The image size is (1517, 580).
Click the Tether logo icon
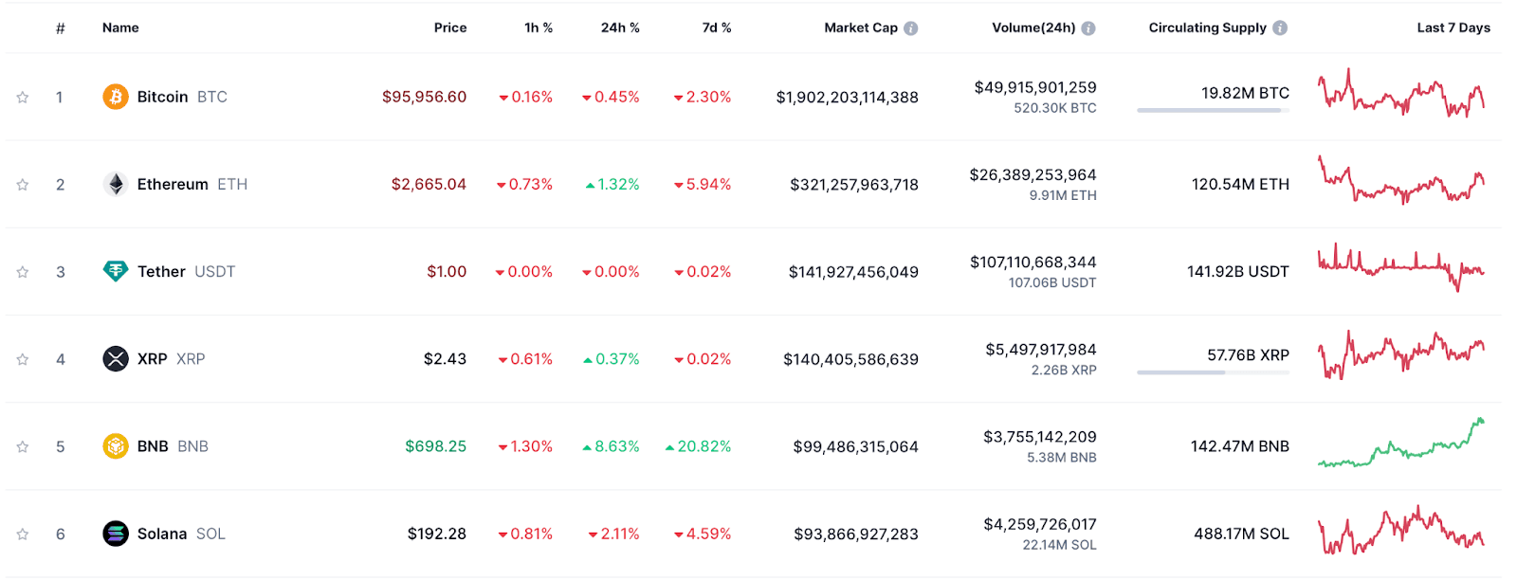(x=116, y=272)
